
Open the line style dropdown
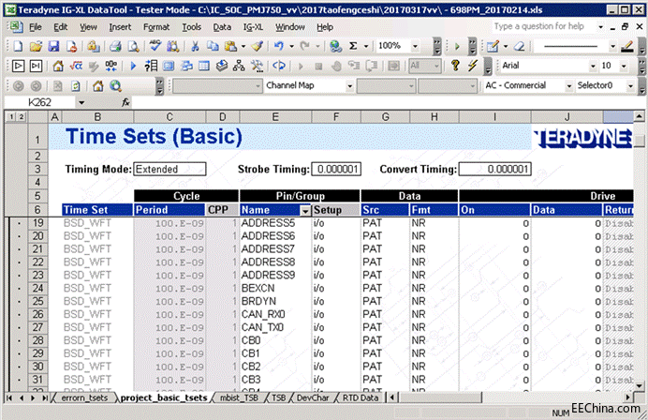pyautogui.click(x=612, y=46)
